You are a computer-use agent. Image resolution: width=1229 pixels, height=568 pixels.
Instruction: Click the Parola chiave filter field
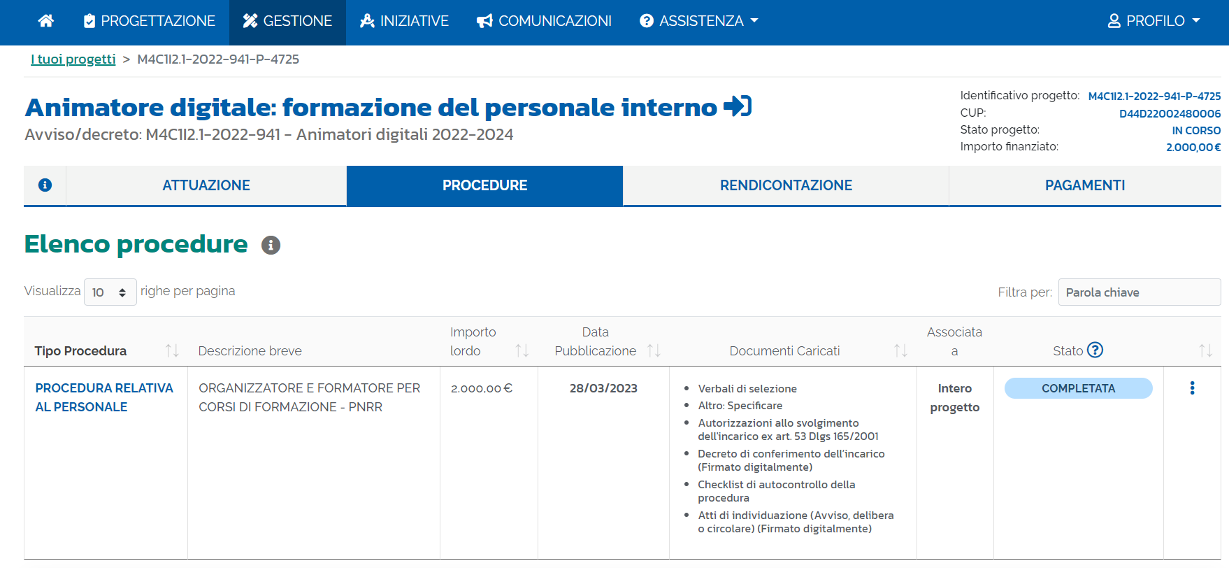pos(1139,292)
